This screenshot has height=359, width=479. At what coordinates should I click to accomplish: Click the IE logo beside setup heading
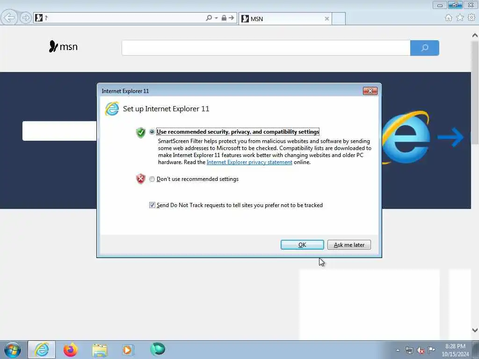[x=112, y=108]
